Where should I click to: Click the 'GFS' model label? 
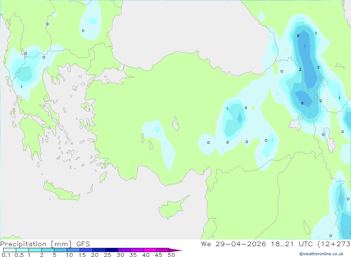(83, 244)
